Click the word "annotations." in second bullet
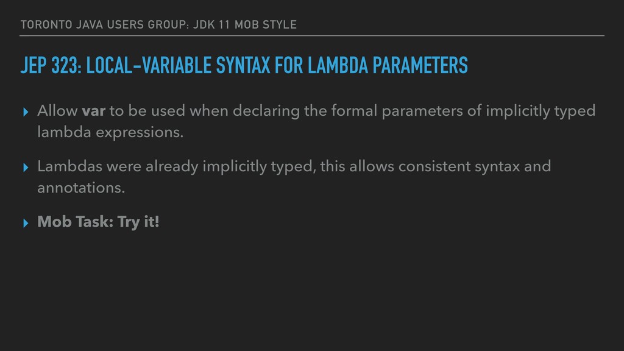The image size is (624, 351). coord(81,188)
